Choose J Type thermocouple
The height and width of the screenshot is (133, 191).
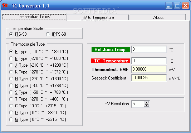coord(39,65)
